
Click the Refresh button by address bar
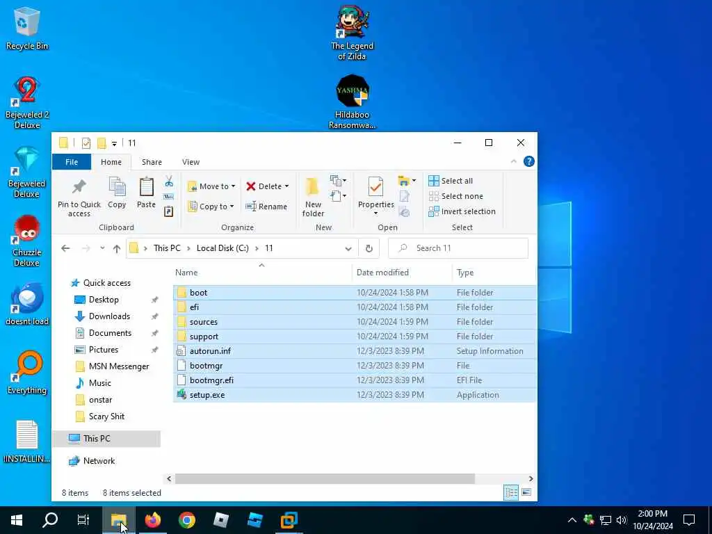369,248
